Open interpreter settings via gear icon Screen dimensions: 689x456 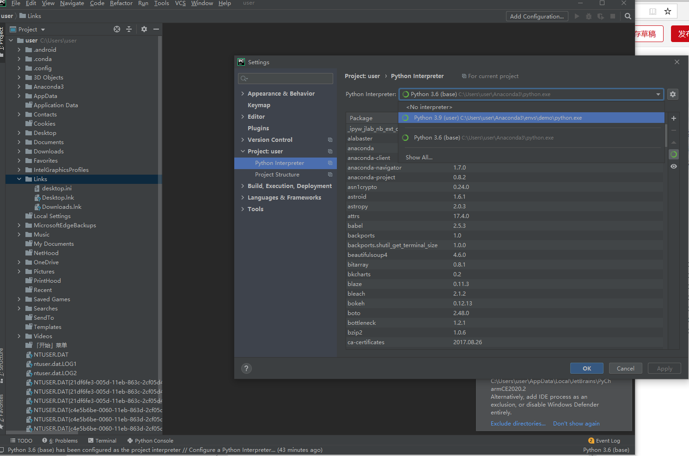pos(673,94)
